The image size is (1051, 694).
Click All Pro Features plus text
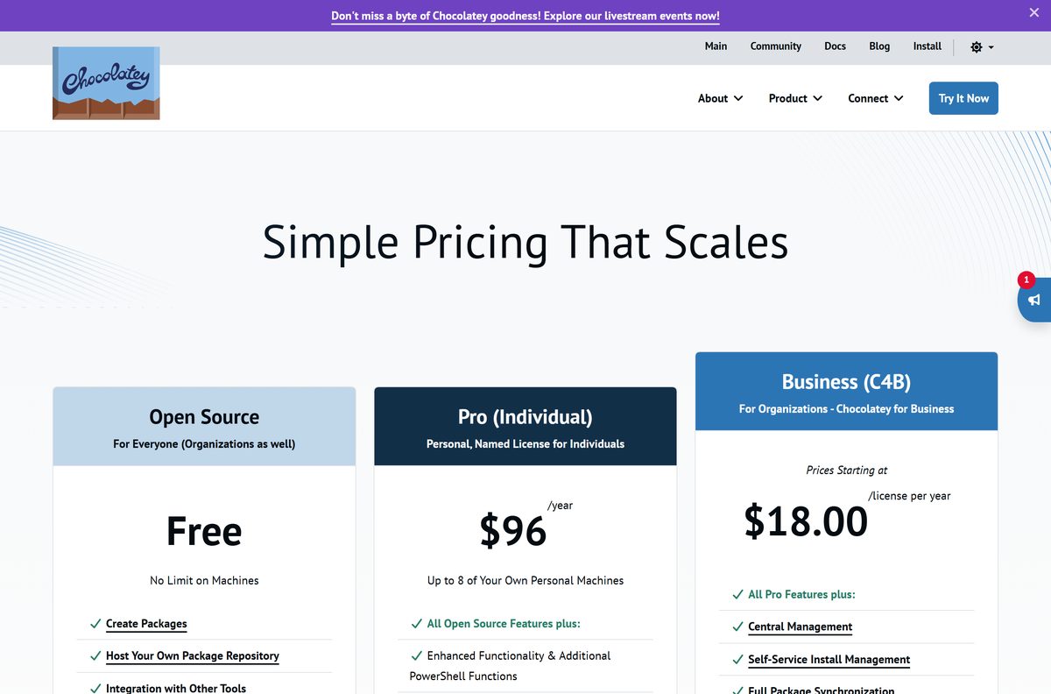(x=801, y=594)
